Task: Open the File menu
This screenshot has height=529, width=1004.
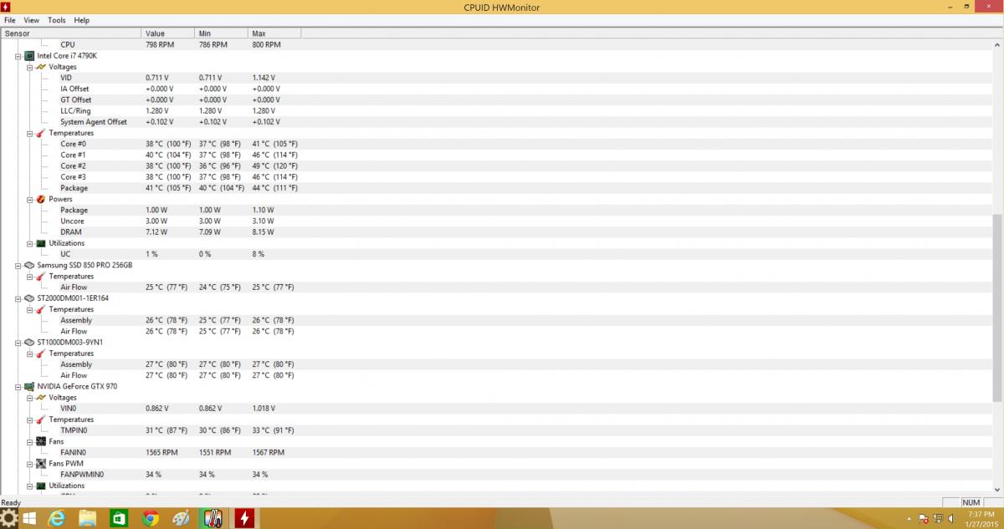Action: coord(10,20)
